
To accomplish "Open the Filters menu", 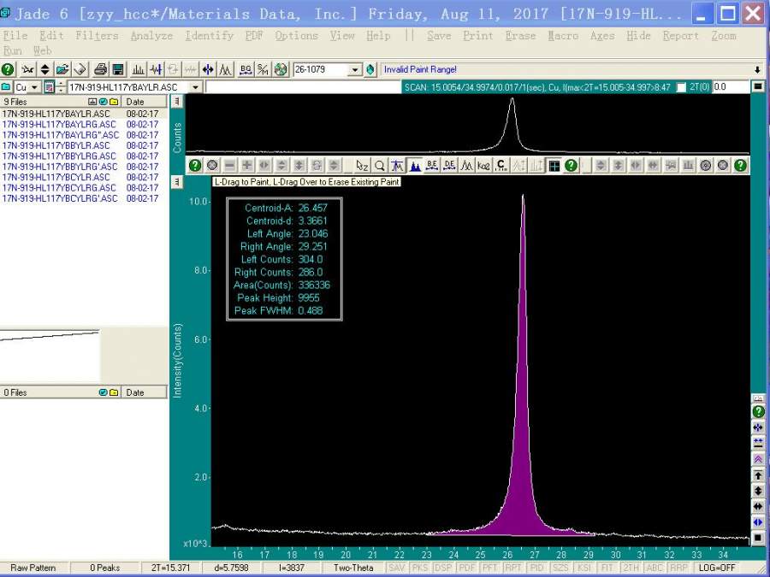I will [x=97, y=36].
